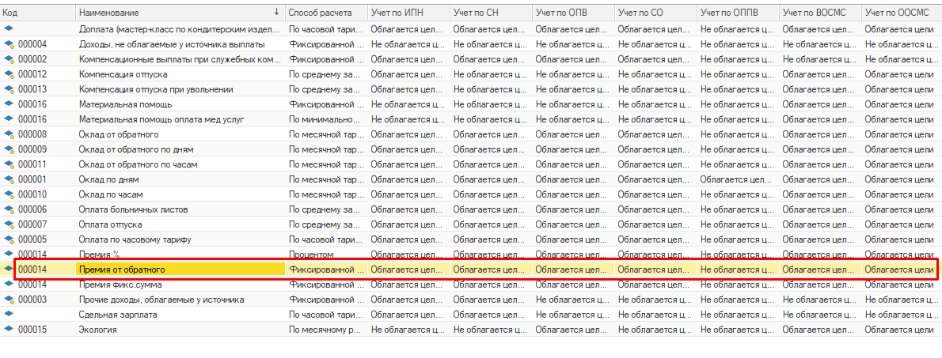Click the row icon beside code 000009

[9, 149]
